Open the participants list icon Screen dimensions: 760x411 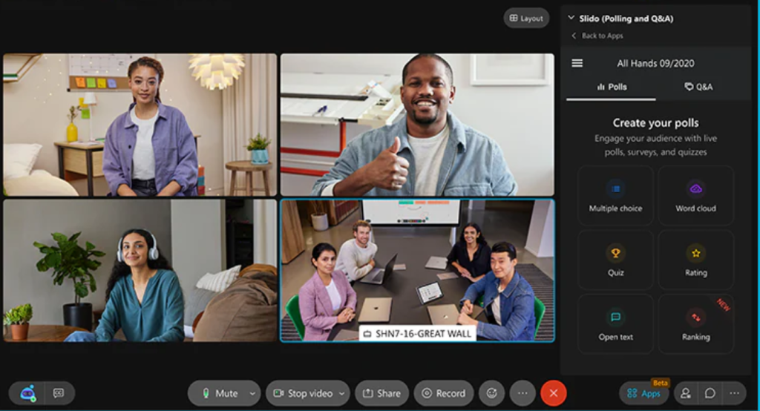click(x=686, y=393)
